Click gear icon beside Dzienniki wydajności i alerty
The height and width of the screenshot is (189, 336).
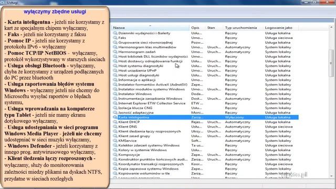pyautogui.click(x=115, y=33)
